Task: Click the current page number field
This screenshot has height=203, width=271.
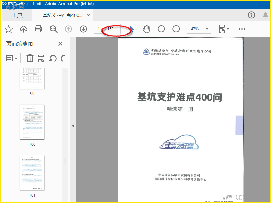Action: tap(98, 29)
